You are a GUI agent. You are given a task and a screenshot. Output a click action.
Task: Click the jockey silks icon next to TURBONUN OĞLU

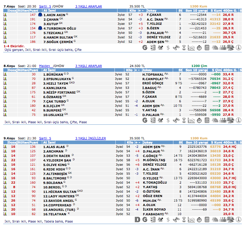[40, 28]
